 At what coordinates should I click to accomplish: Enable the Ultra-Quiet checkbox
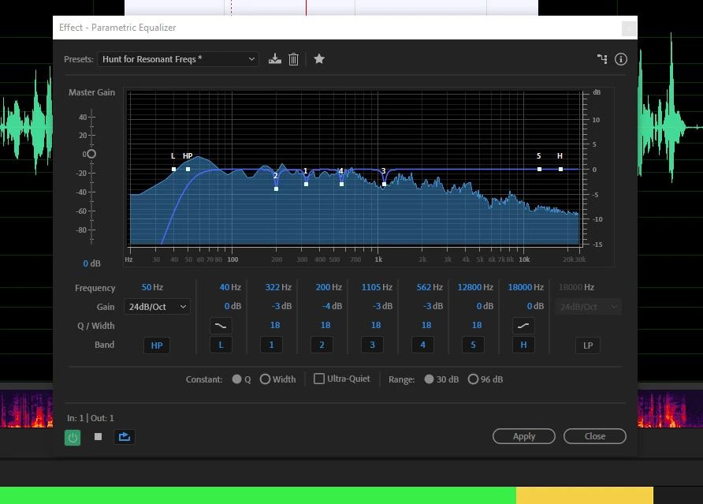(319, 379)
